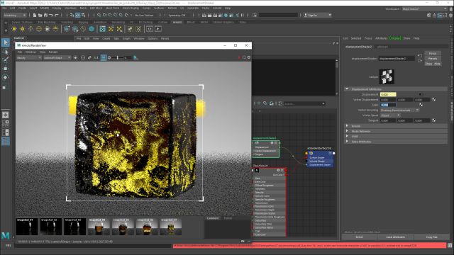Click the Load Attributes button
Screen dimensions: 454x255
pyautogui.click(x=396, y=237)
